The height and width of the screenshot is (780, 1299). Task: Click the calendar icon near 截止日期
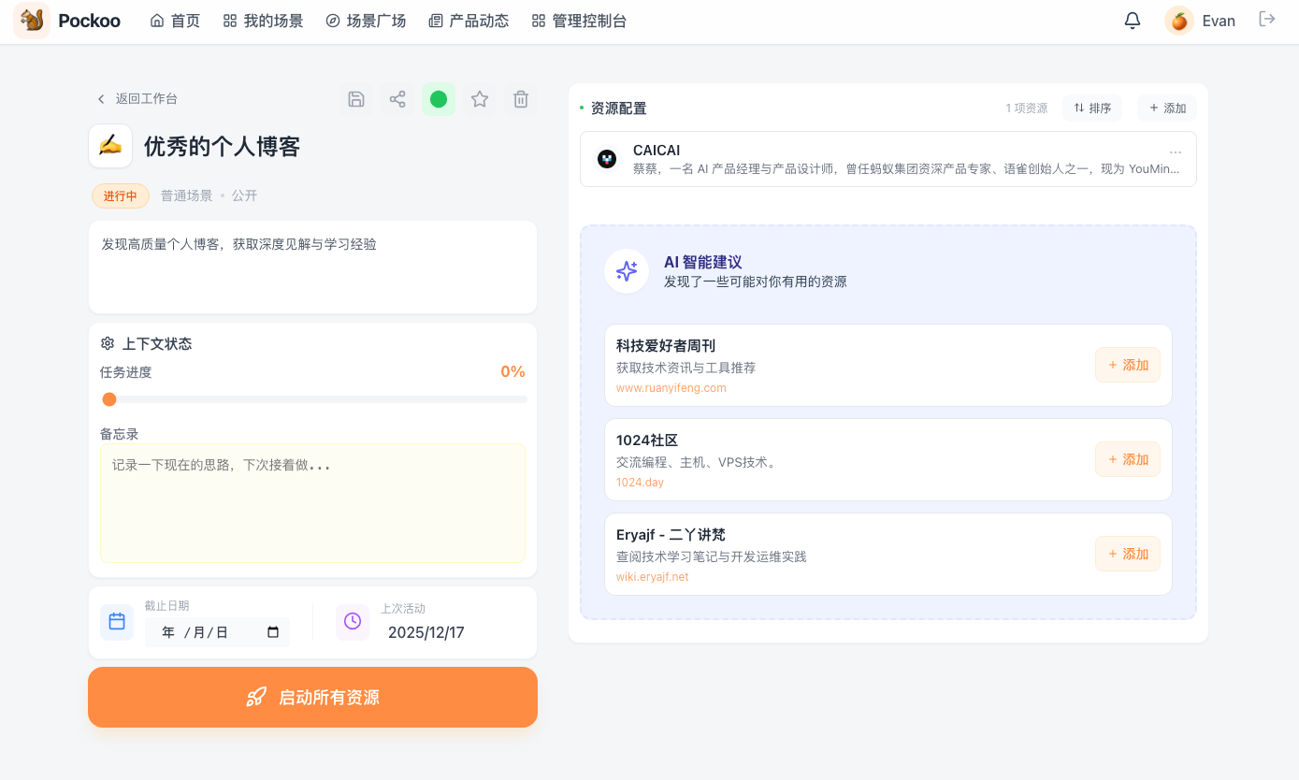pos(116,620)
